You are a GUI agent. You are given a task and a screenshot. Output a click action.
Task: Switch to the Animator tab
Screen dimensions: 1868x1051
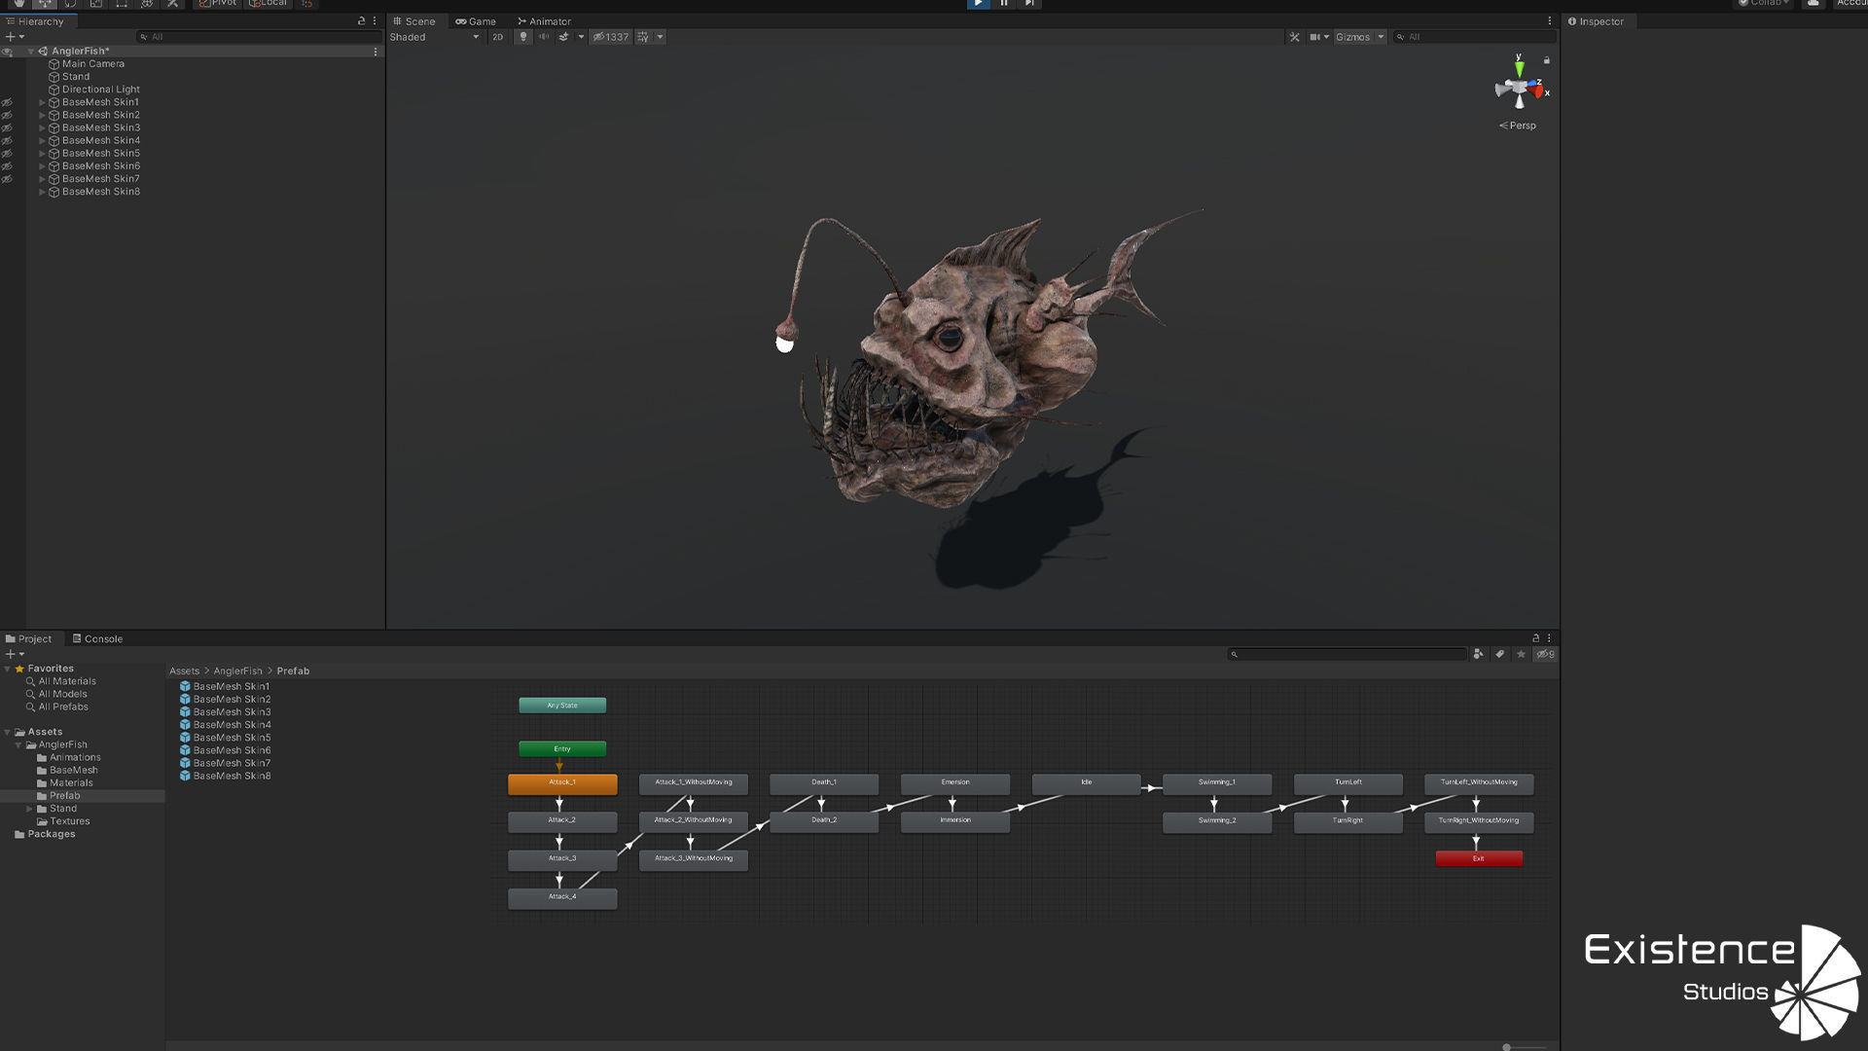tap(545, 21)
